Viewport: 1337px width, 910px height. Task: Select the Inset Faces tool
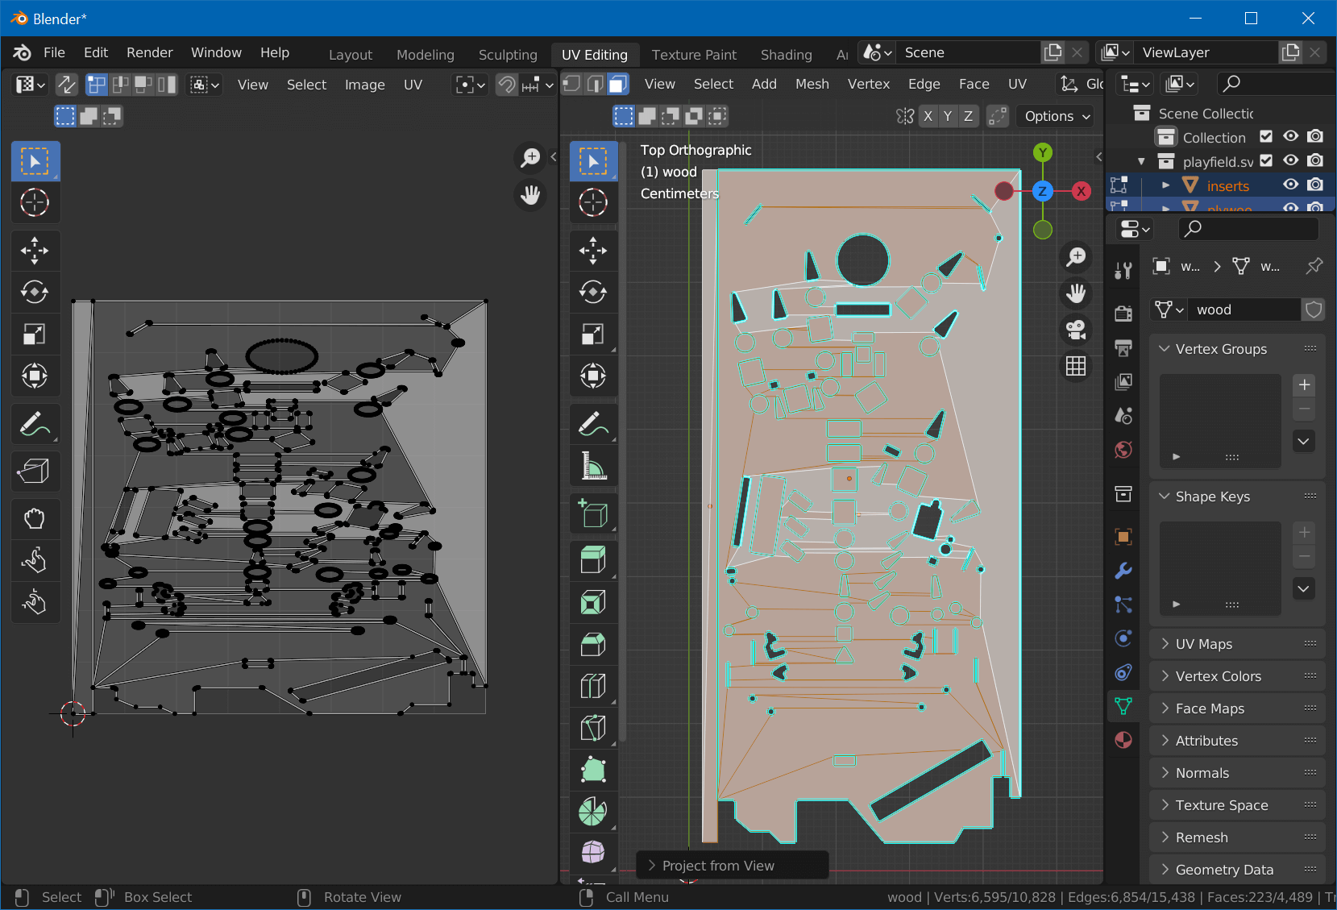click(x=594, y=602)
